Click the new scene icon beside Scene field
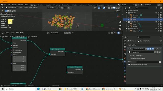The width and height of the screenshot is (163, 91). pyautogui.click(x=136, y=5)
